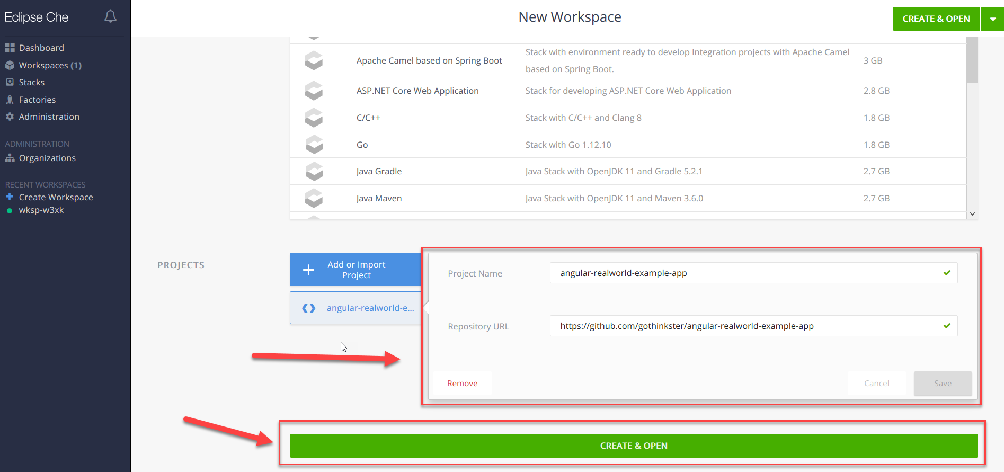Focus the Repository URL input field
Viewport: 1004px width, 472px height.
pos(753,326)
